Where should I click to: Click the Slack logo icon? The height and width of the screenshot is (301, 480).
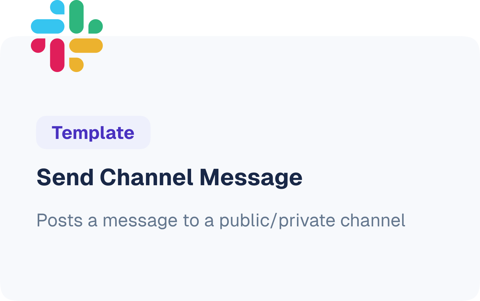point(67,36)
